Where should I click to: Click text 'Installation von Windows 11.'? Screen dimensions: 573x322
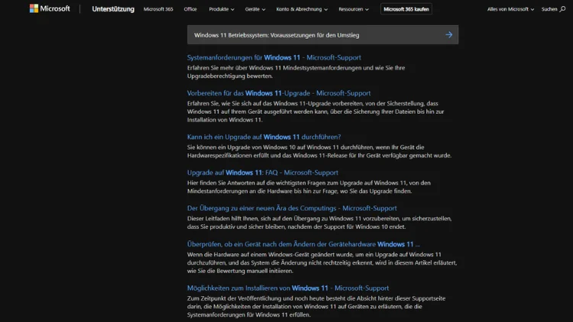tap(225, 120)
